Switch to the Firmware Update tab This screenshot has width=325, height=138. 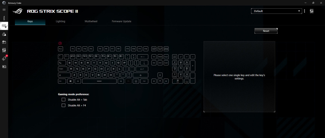point(121,21)
